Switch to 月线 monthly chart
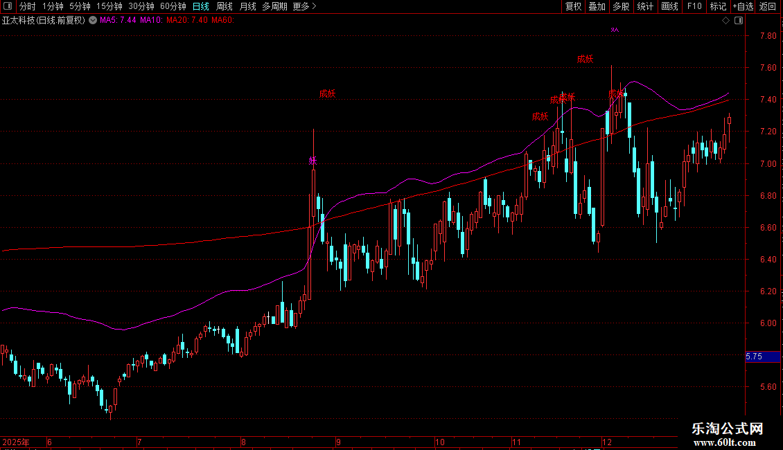Image resolution: width=783 pixels, height=450 pixels. pos(247,6)
